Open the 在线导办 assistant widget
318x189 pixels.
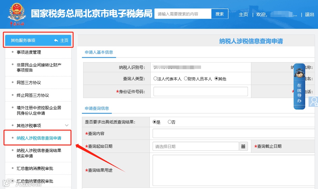point(299,86)
